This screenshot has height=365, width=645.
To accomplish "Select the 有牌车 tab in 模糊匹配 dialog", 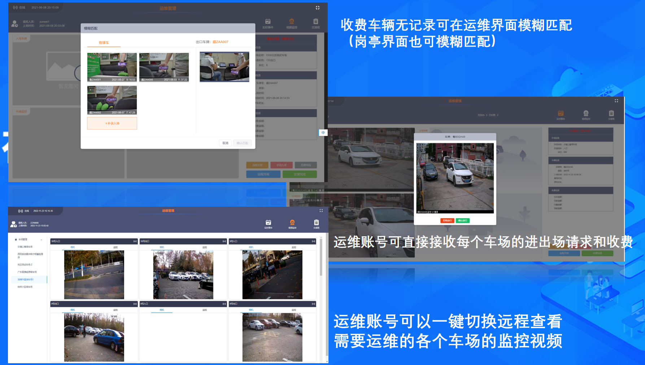I will tap(104, 43).
